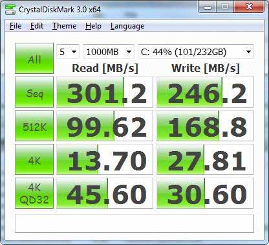Click the CrystalDiskMark title bar icon
The width and height of the screenshot is (269, 245).
pos(10,9)
